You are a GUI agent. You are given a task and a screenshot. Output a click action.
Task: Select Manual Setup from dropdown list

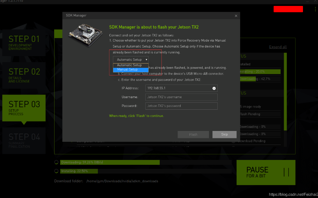[131, 69]
